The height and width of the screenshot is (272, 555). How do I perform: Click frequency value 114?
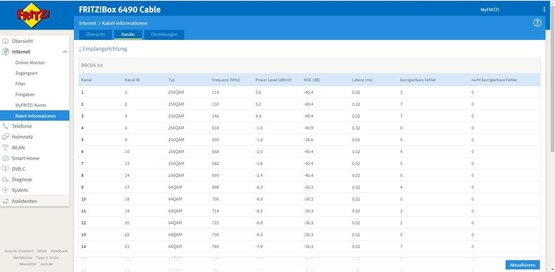click(x=215, y=92)
